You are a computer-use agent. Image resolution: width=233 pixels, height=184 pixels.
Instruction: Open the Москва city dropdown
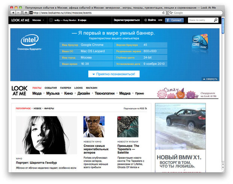[38, 20]
